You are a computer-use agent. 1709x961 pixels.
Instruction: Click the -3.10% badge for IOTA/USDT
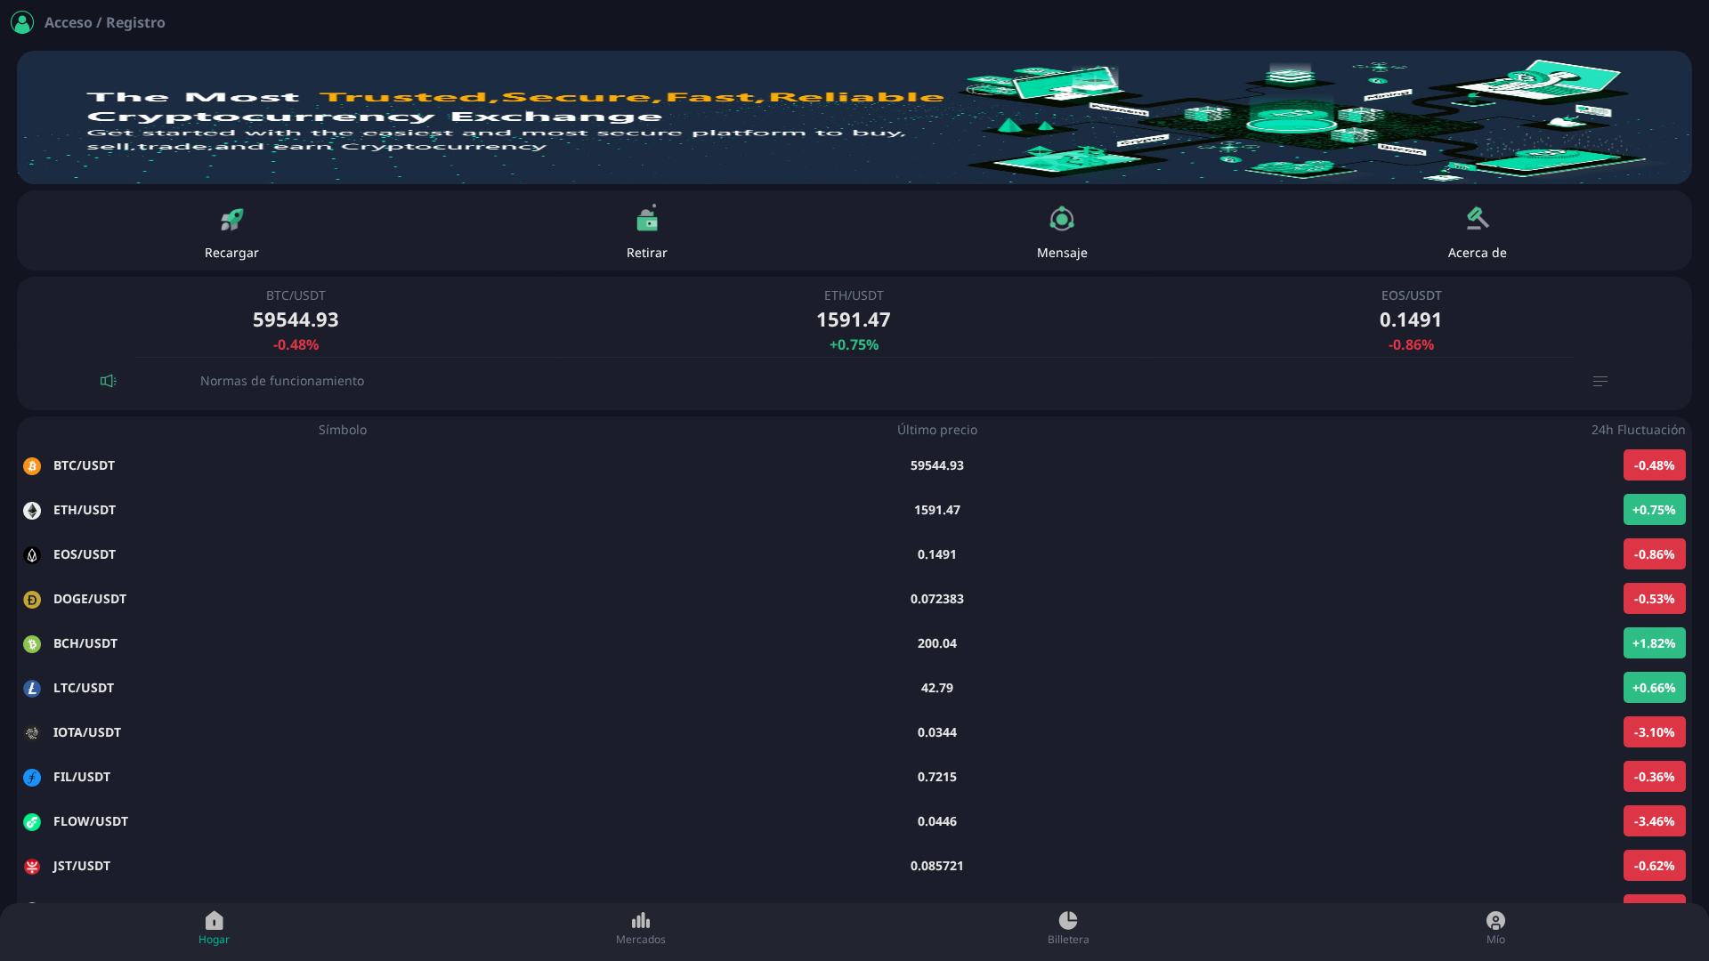(1654, 732)
